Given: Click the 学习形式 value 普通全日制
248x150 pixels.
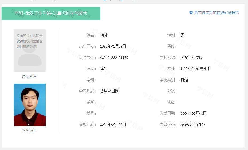Looking at the screenshot, I should pyautogui.click(x=109, y=91).
